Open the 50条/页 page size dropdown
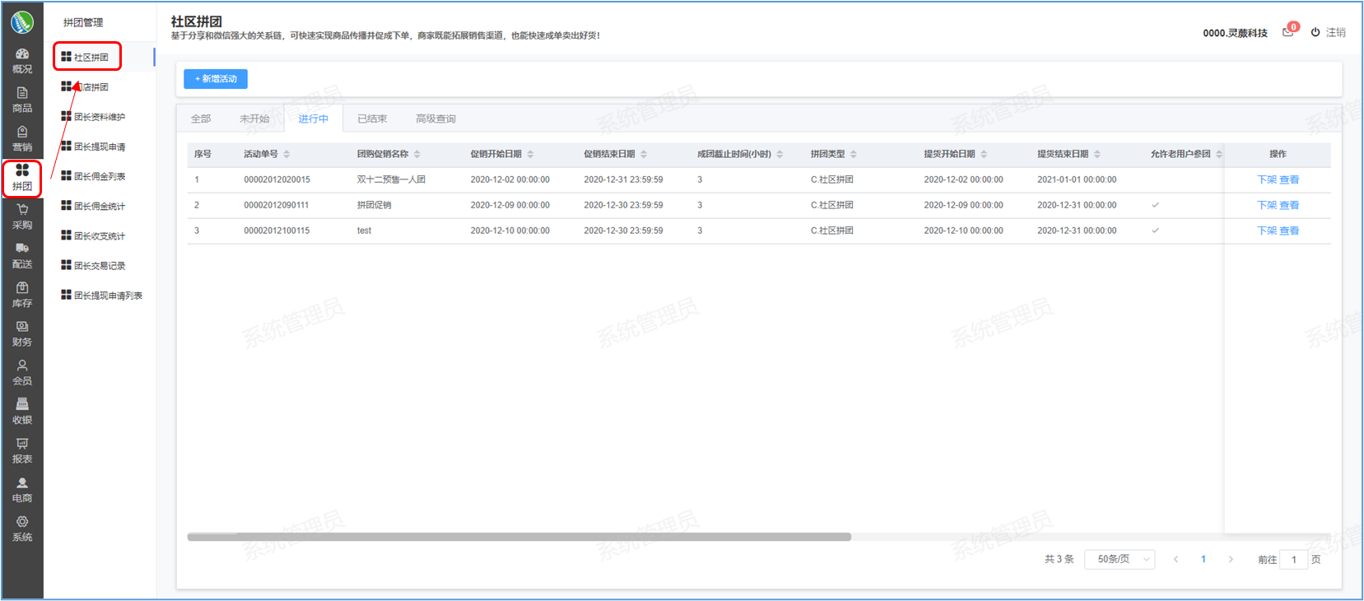The width and height of the screenshot is (1364, 601). click(x=1120, y=559)
